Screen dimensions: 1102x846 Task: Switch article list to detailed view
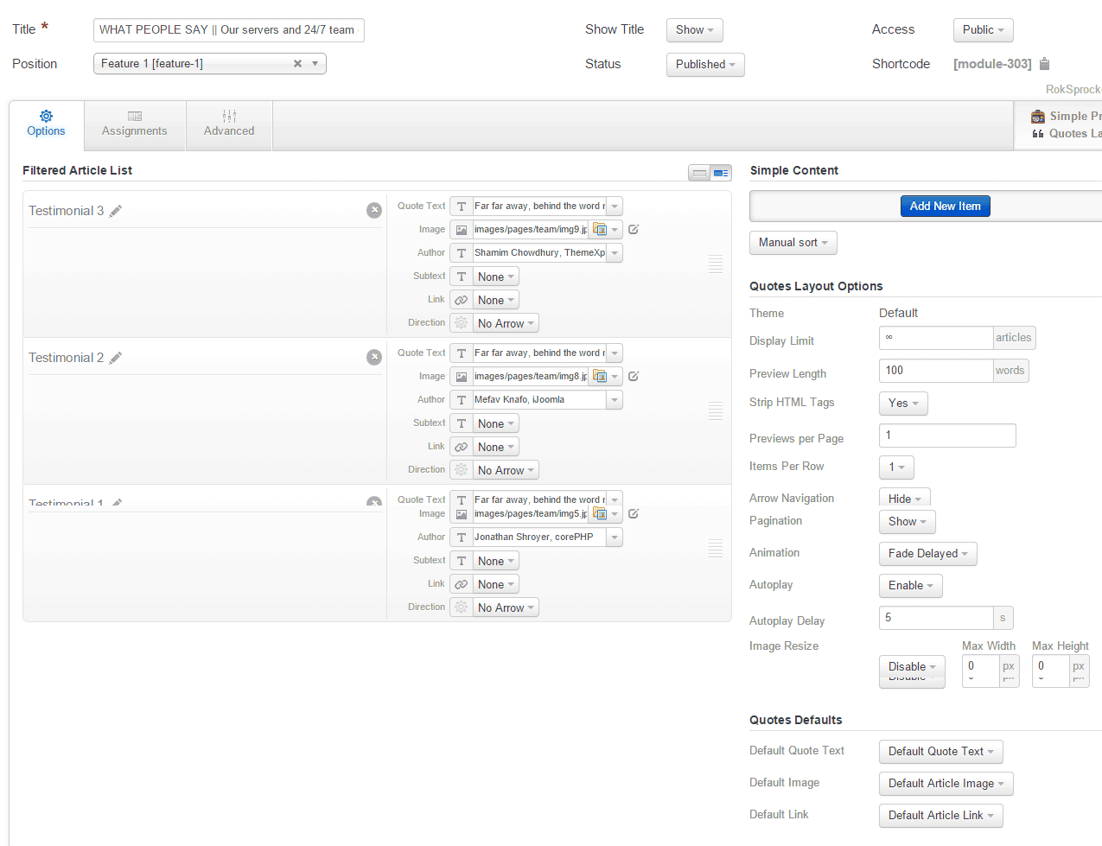[x=721, y=173]
